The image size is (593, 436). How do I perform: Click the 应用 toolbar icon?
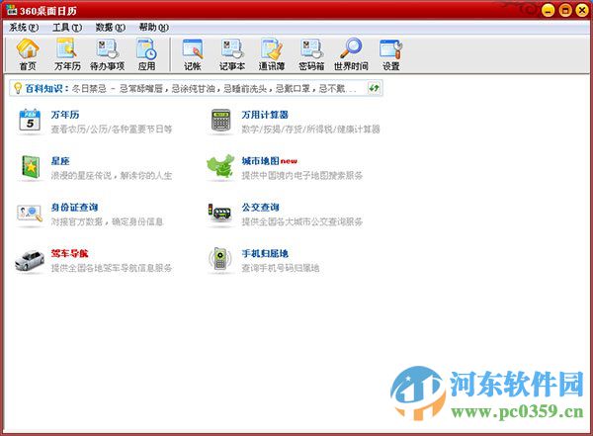click(146, 54)
